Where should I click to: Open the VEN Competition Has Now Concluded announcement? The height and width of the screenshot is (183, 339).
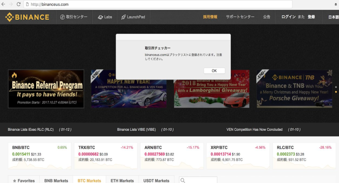pos(263,130)
